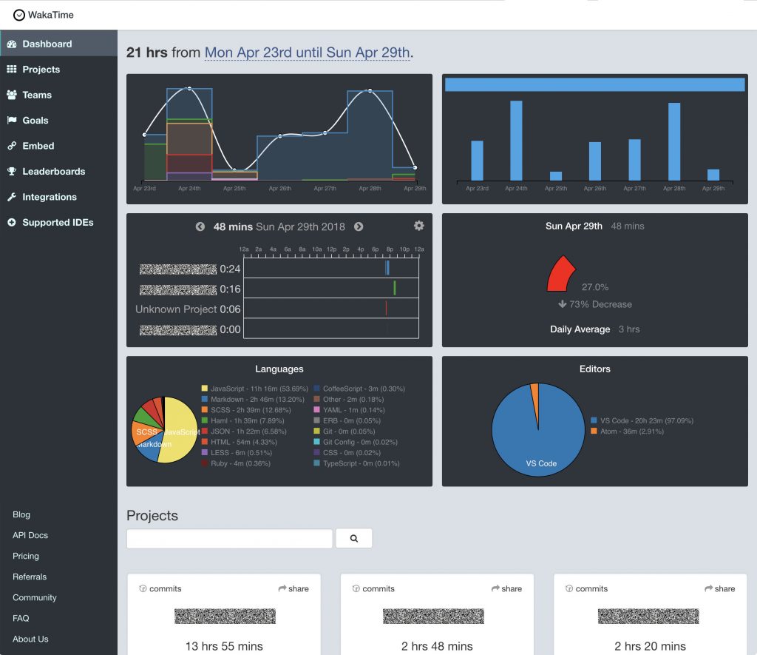The width and height of the screenshot is (757, 655).
Task: Open the API Docs link
Action: point(30,535)
